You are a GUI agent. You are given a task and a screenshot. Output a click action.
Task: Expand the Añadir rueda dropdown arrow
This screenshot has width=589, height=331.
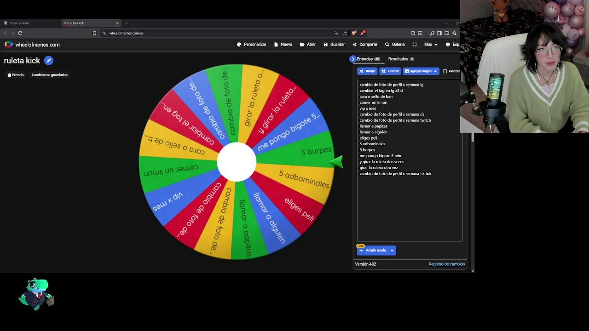tap(392, 251)
